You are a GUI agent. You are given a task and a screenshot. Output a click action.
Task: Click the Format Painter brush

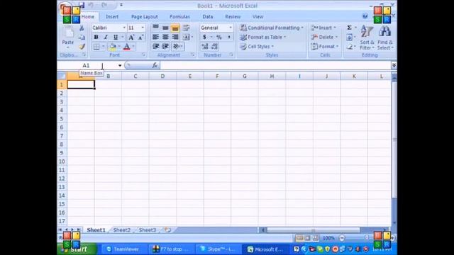pos(82,47)
